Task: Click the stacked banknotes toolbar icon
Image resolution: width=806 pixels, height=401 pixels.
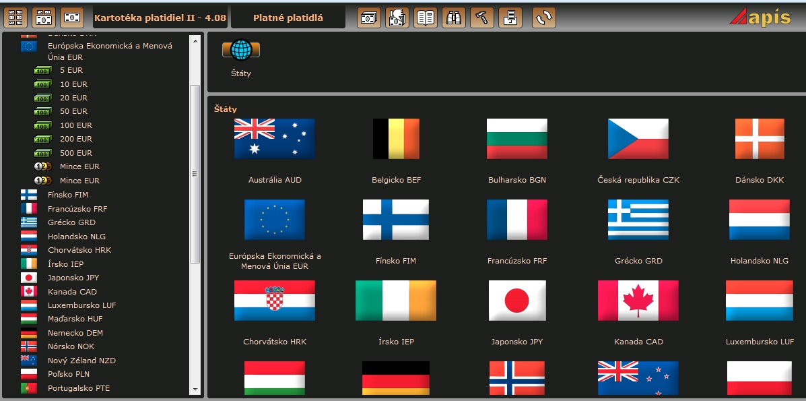Action: pyautogui.click(x=368, y=18)
